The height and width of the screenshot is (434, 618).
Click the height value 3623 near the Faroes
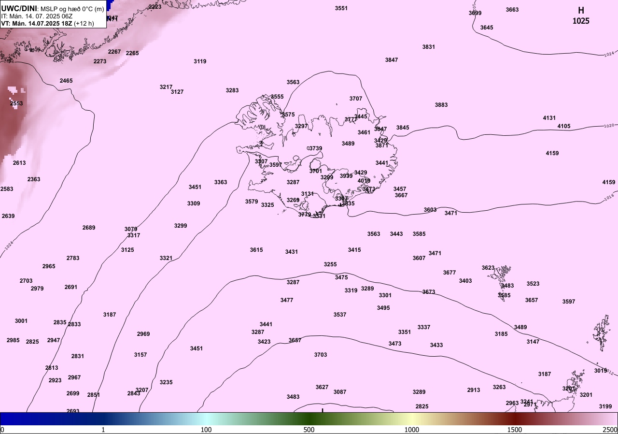point(488,268)
